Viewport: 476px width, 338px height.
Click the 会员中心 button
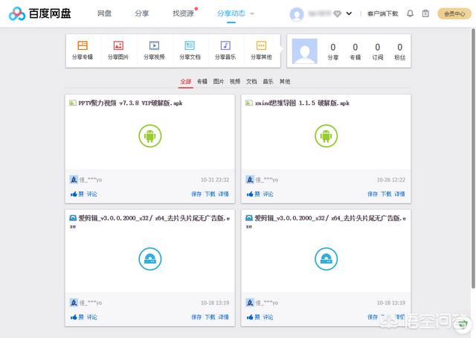pyautogui.click(x=454, y=13)
